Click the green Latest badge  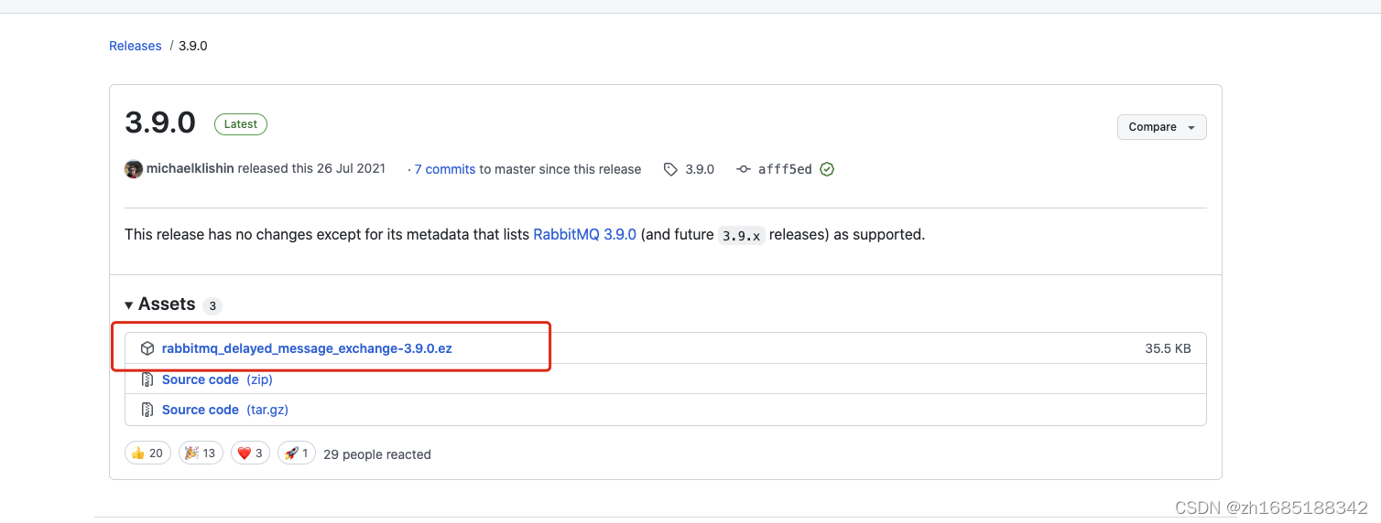(241, 124)
